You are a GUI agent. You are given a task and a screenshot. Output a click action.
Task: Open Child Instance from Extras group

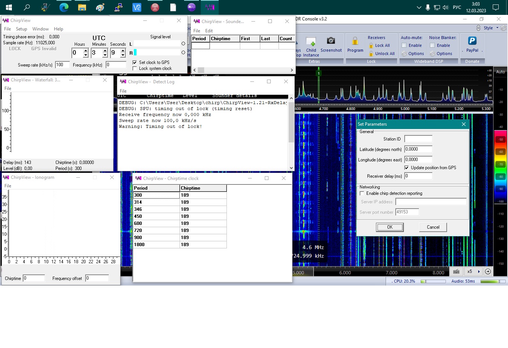click(x=311, y=42)
